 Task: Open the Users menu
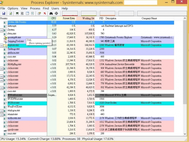coord(55,8)
